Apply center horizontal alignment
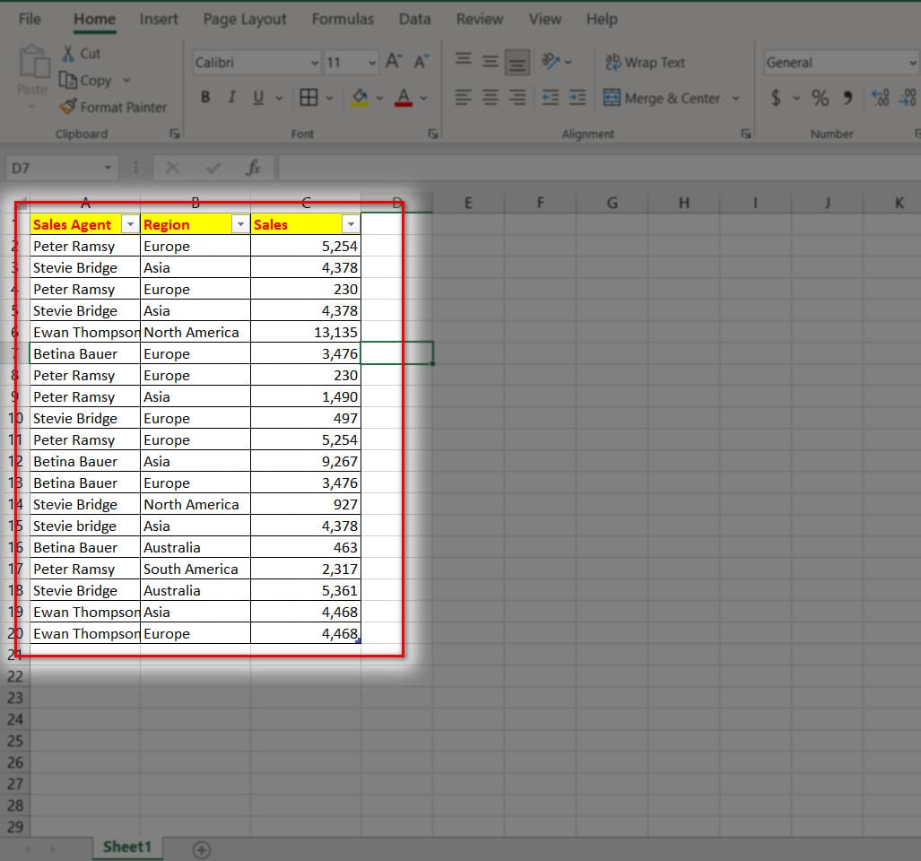The image size is (921, 861). click(490, 98)
